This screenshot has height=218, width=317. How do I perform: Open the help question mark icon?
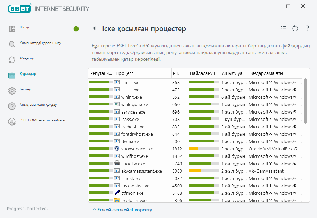(x=307, y=28)
